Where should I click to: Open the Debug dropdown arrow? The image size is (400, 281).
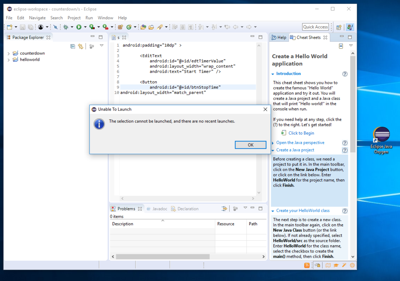(72, 27)
